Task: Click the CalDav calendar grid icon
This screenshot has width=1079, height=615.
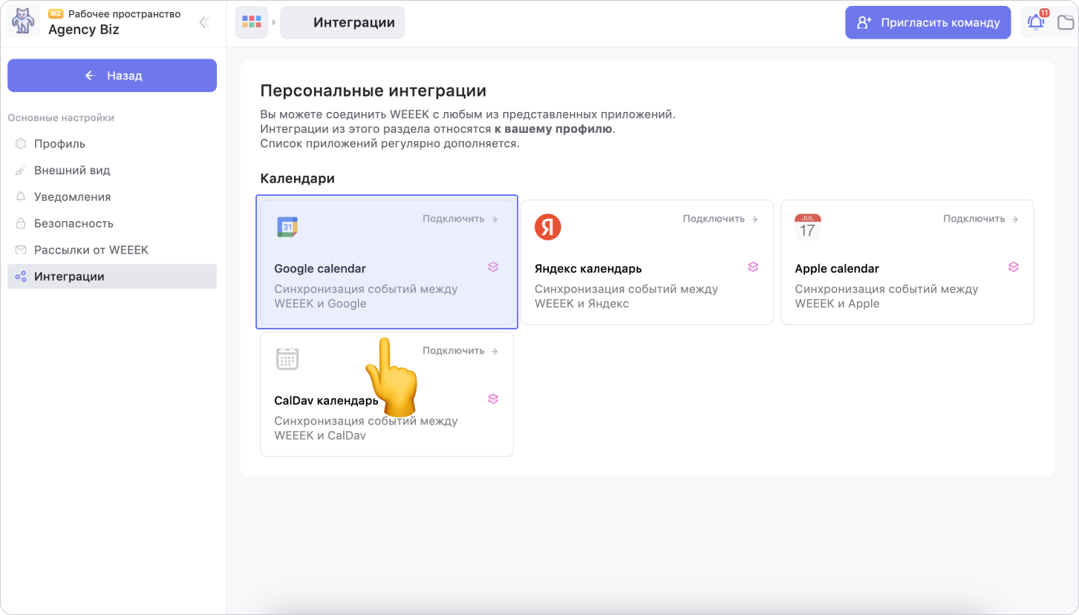Action: tap(287, 359)
